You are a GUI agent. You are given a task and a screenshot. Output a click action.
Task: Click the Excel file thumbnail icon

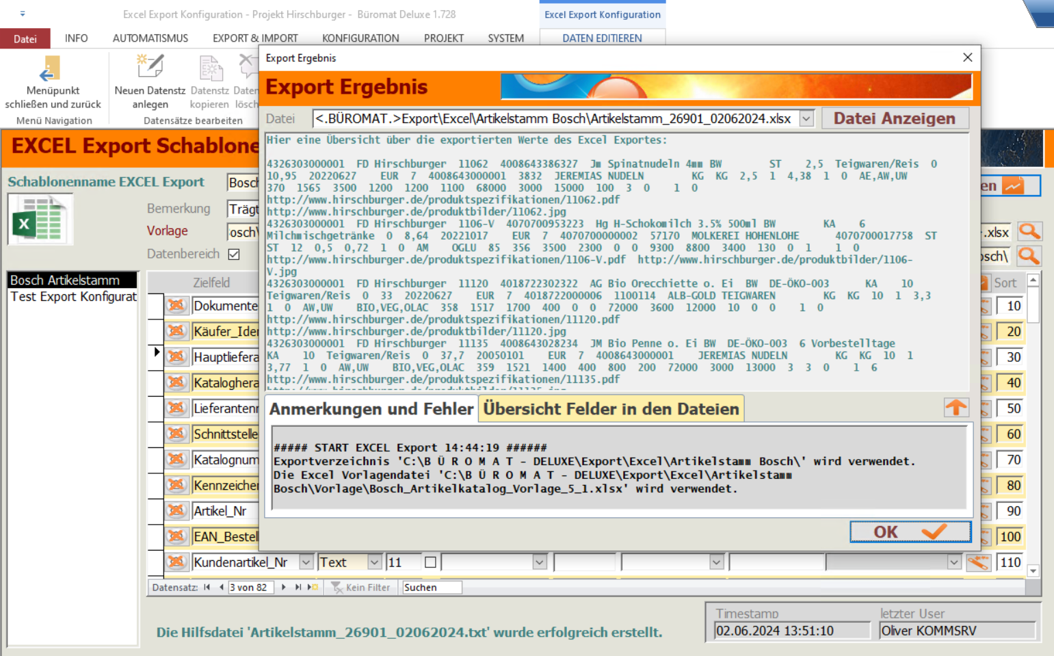click(40, 220)
